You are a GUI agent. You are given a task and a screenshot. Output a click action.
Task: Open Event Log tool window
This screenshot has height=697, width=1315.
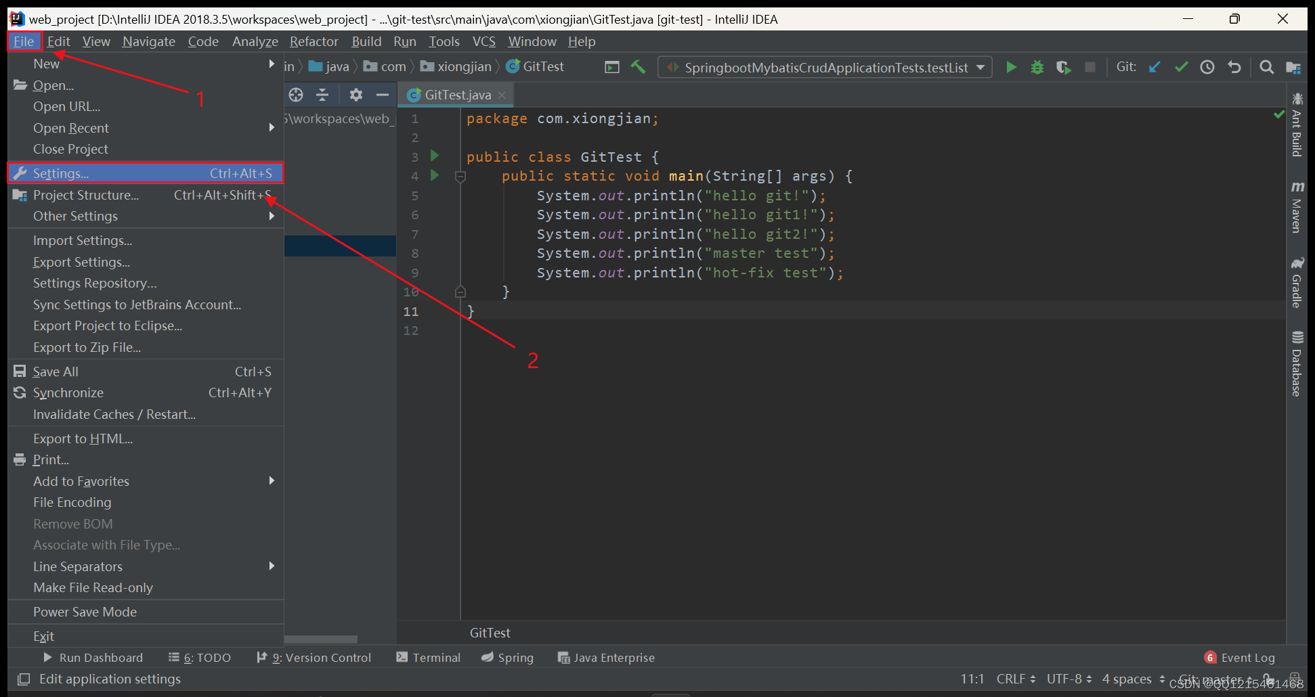(1240, 658)
